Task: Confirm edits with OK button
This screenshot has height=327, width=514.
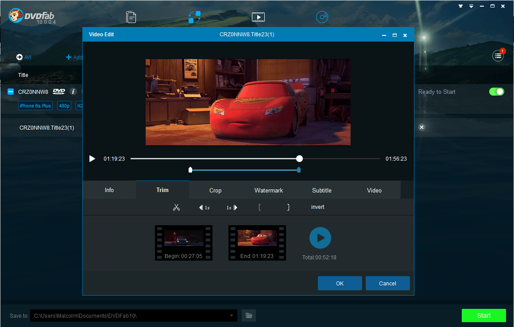Action: coord(340,284)
